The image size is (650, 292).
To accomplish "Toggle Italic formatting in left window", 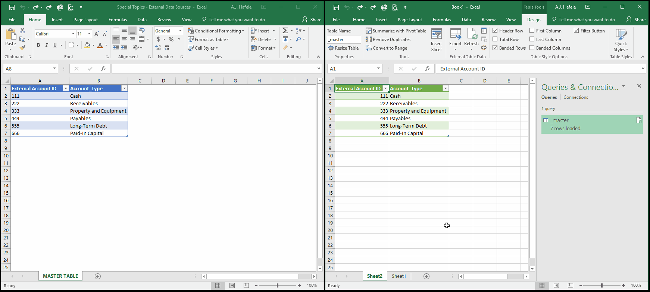I will tap(47, 45).
